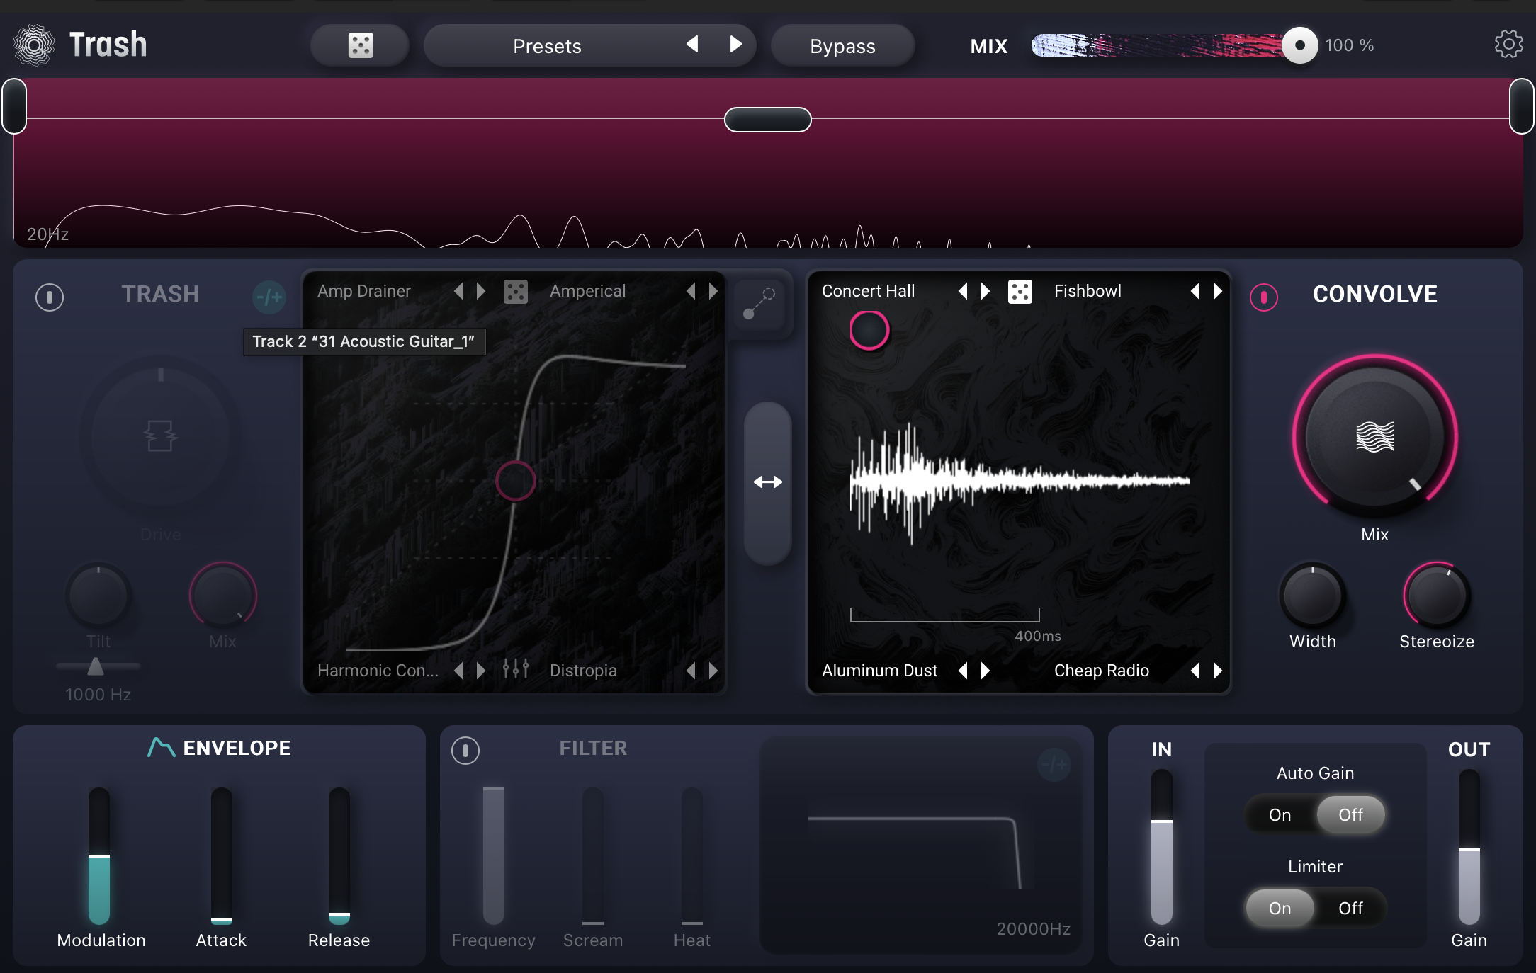Click the impulse response waveform display
This screenshot has height=973, width=1536.
[1020, 482]
